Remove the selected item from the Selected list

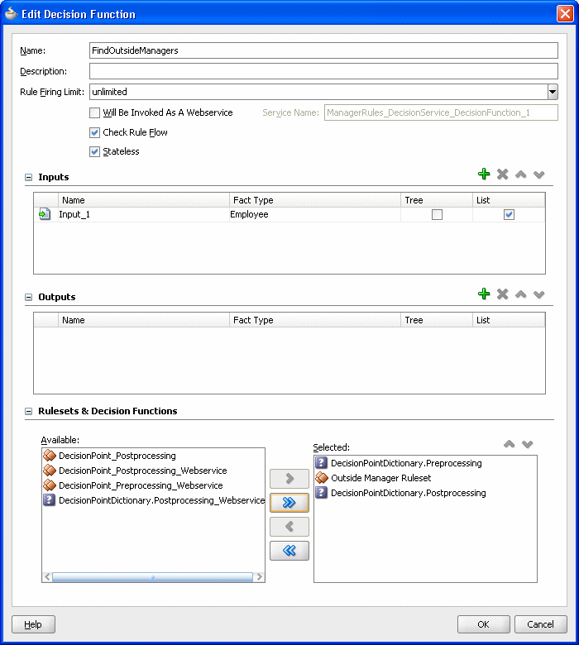[x=289, y=527]
